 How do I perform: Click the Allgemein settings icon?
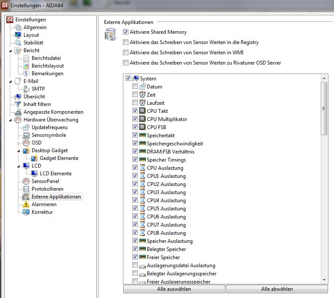[x=18, y=27]
